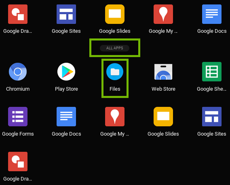This screenshot has height=185, width=230.
Task: Launch the Play Store app
Action: 66,72
